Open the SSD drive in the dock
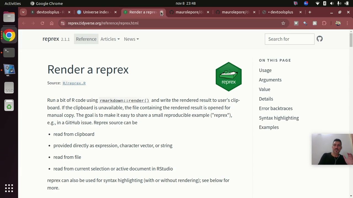This screenshot has height=198, width=353. point(9,88)
